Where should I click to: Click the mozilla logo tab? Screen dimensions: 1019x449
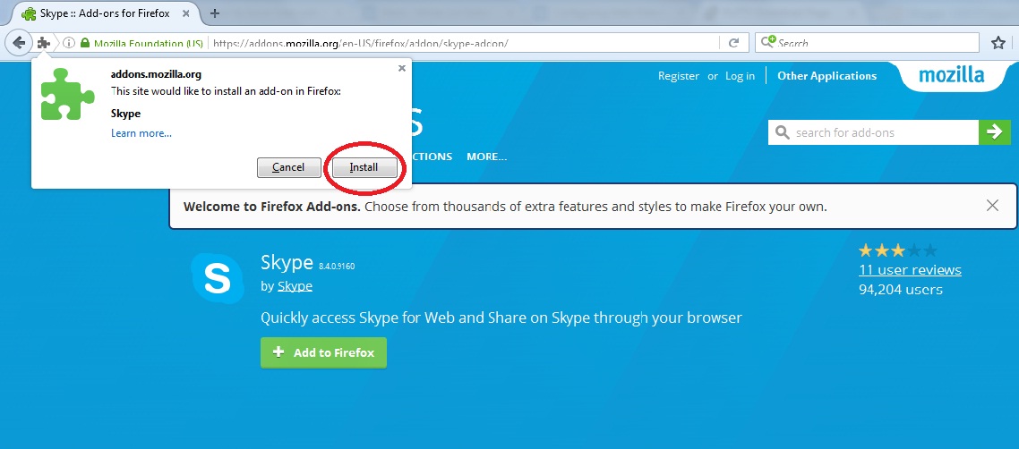click(952, 74)
